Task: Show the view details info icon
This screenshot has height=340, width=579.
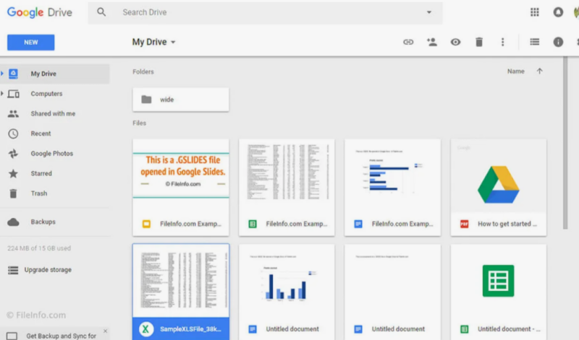Action: [x=558, y=42]
